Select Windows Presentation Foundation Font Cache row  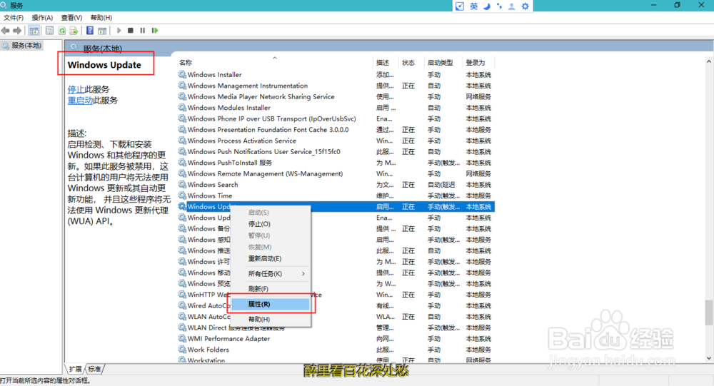click(x=336, y=130)
